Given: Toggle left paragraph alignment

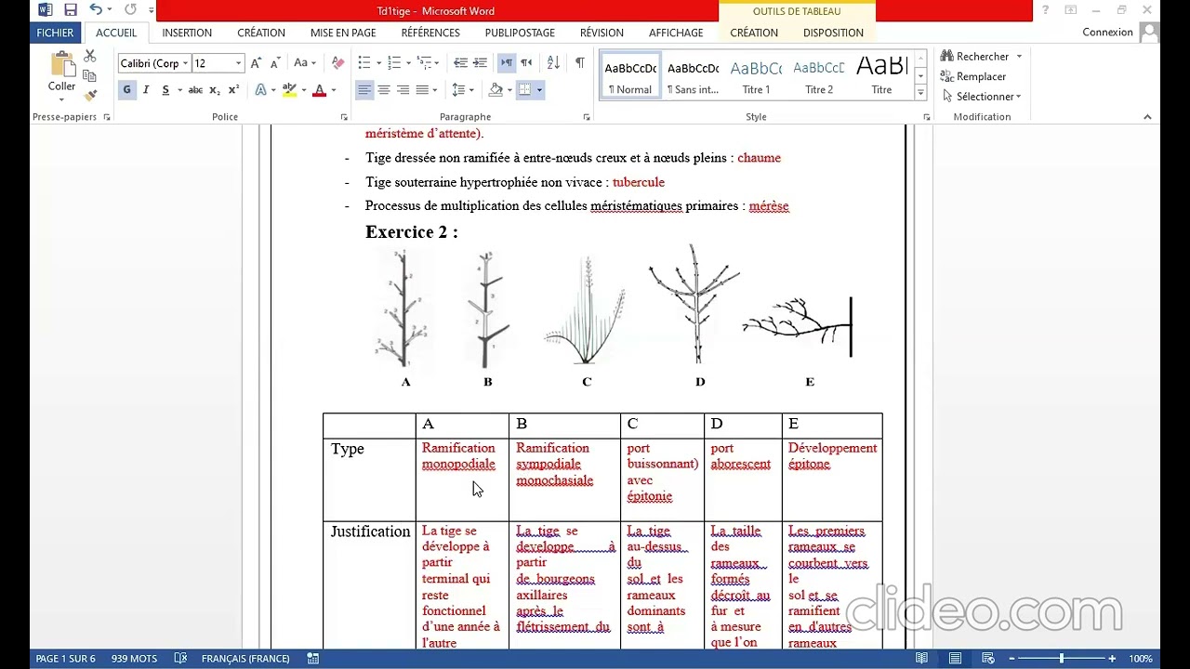Looking at the screenshot, I should click(364, 90).
